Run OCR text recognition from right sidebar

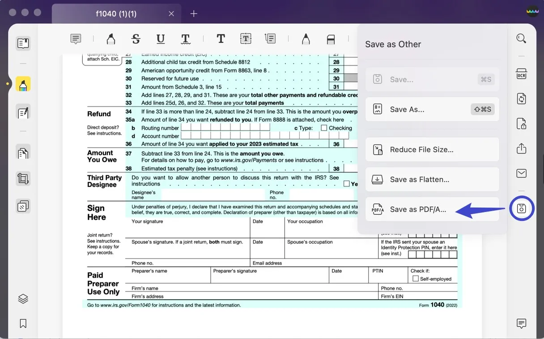pos(521,74)
